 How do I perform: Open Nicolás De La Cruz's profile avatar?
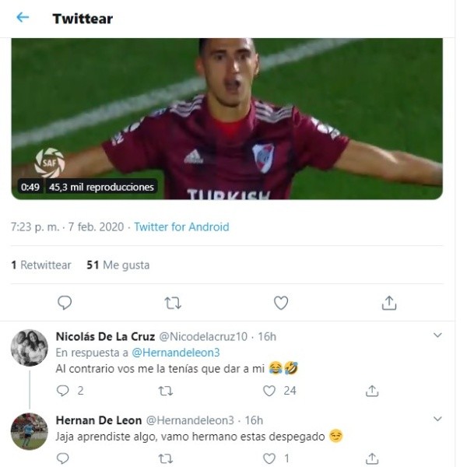click(x=30, y=347)
